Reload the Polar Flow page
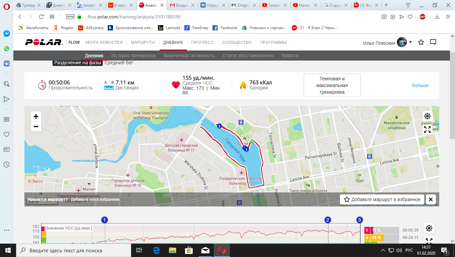This screenshot has height=257, width=455. (41, 17)
